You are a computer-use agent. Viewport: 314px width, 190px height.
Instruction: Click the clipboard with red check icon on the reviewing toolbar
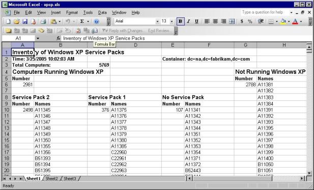pyautogui.click(x=78, y=31)
